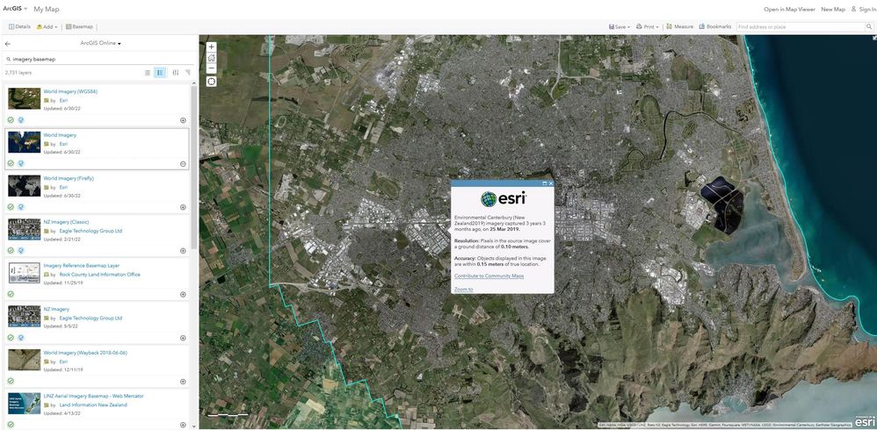Add World Imagery (Firefly) layer to map
Screen dimensions: 877x430
tap(183, 207)
